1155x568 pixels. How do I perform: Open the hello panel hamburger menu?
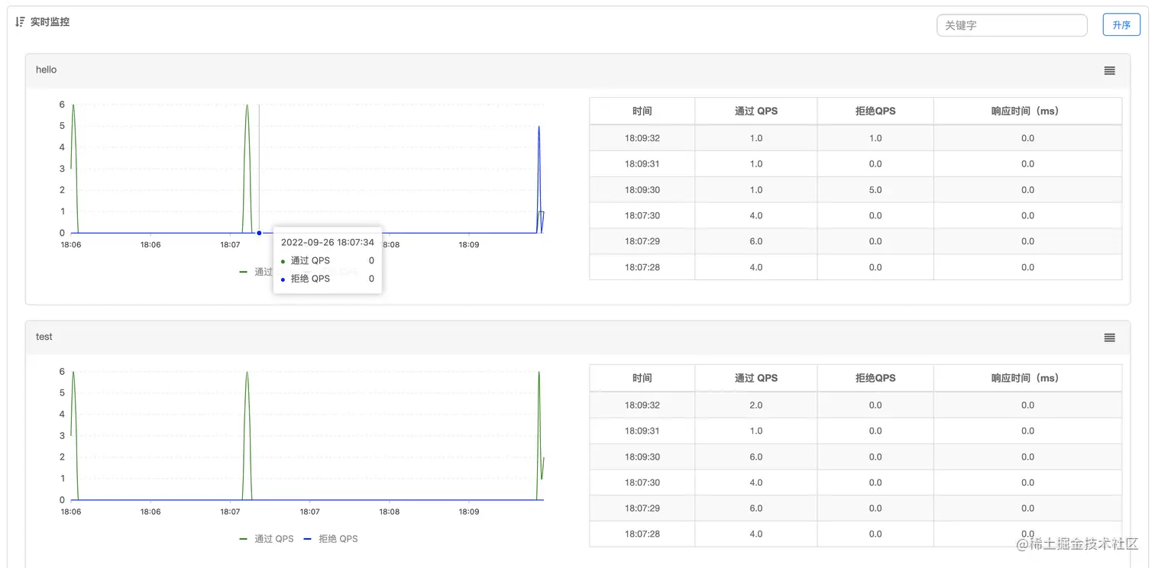(1109, 70)
